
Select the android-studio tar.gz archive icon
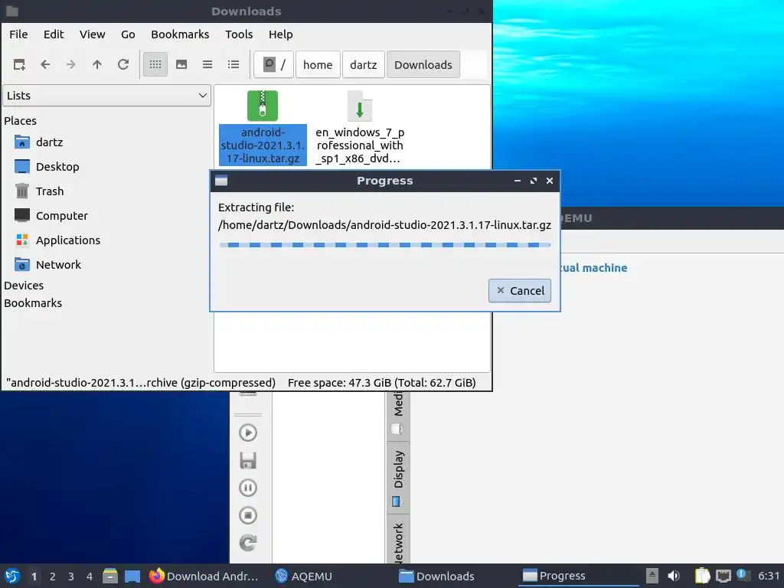(263, 106)
